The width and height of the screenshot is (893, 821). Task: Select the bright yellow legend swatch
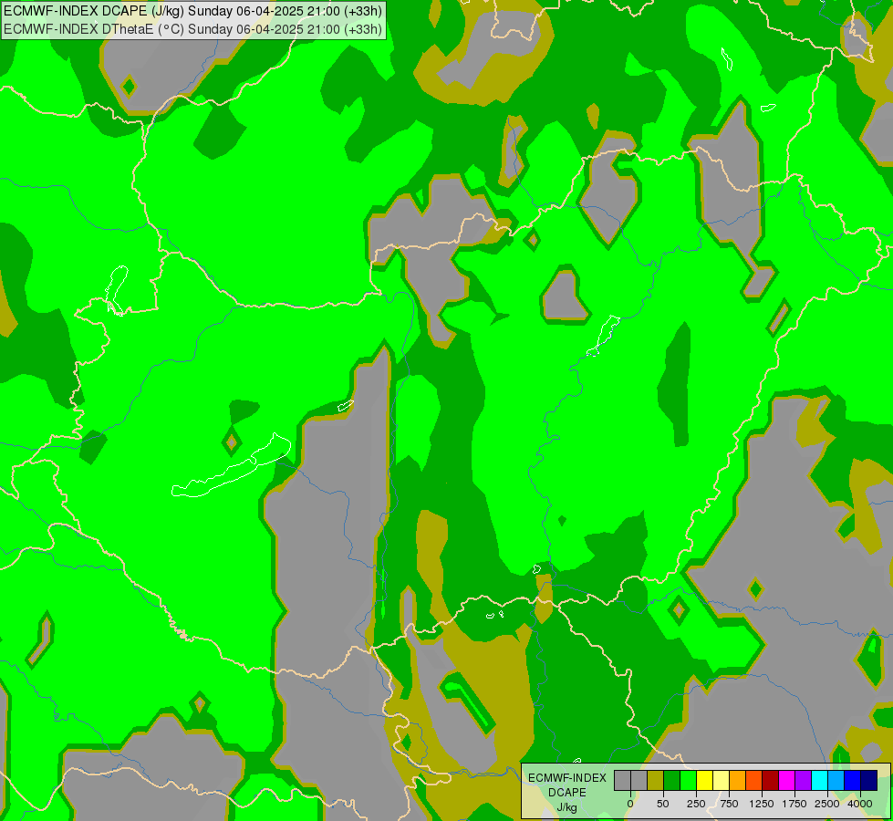click(x=704, y=780)
